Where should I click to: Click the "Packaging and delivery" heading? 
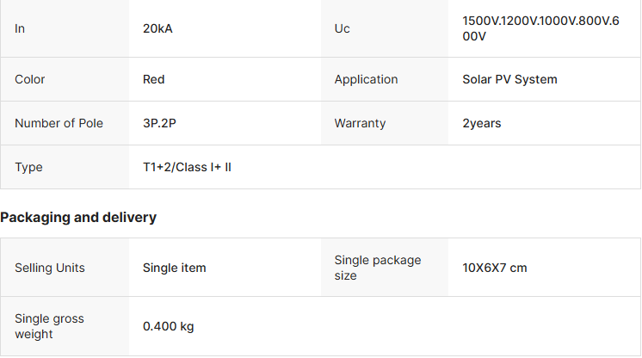pyautogui.click(x=78, y=218)
